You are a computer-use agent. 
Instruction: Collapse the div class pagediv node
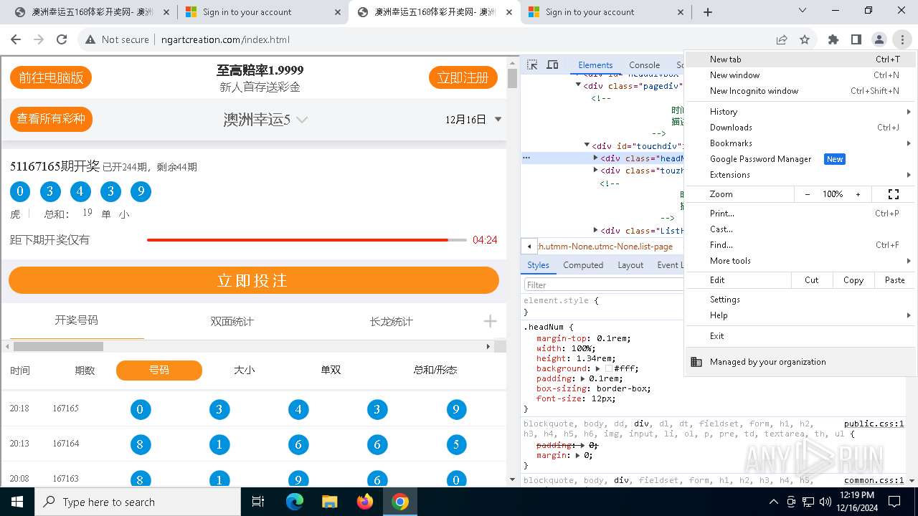pyautogui.click(x=578, y=85)
